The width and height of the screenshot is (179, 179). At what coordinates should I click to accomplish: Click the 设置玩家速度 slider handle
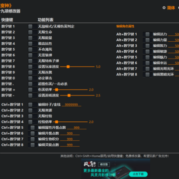pos(68,67)
